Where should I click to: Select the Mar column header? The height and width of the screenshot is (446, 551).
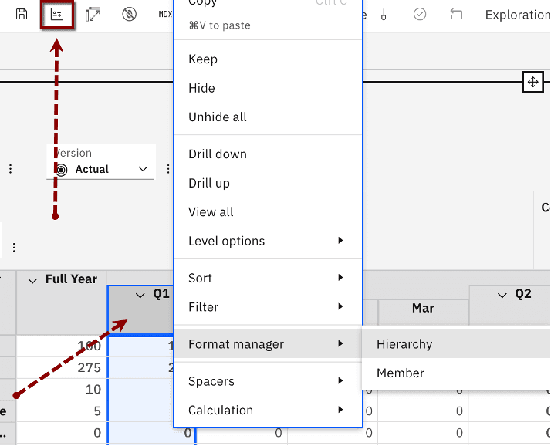click(x=423, y=308)
